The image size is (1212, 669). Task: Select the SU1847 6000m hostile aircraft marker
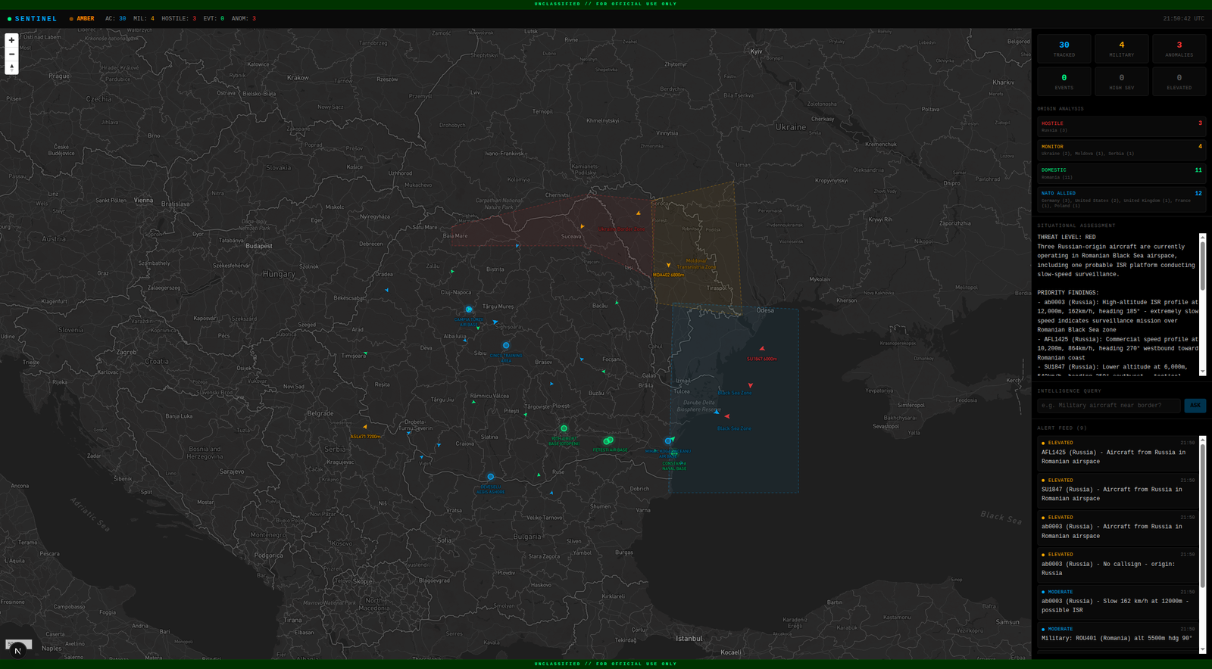[x=762, y=349]
